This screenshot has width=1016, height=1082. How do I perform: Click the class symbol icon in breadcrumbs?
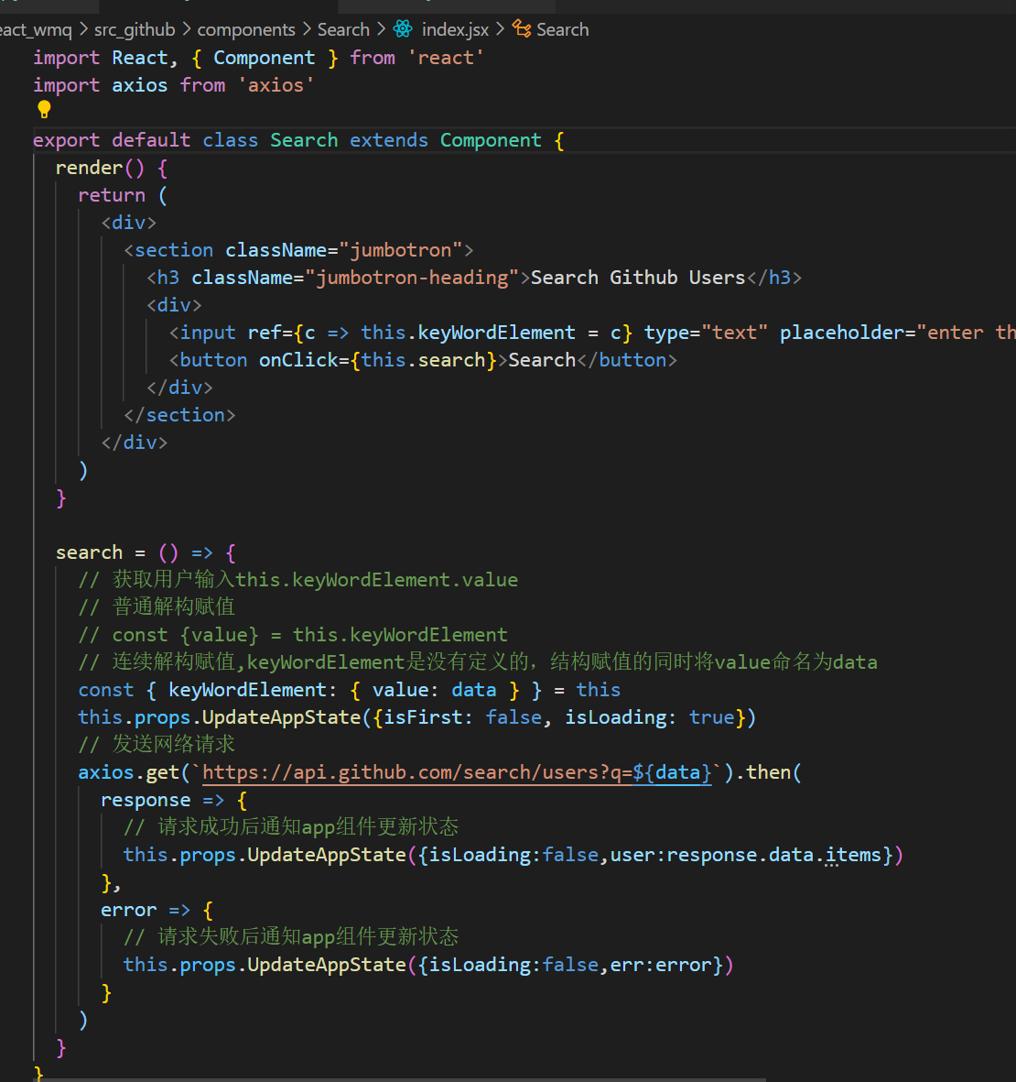coord(522,29)
